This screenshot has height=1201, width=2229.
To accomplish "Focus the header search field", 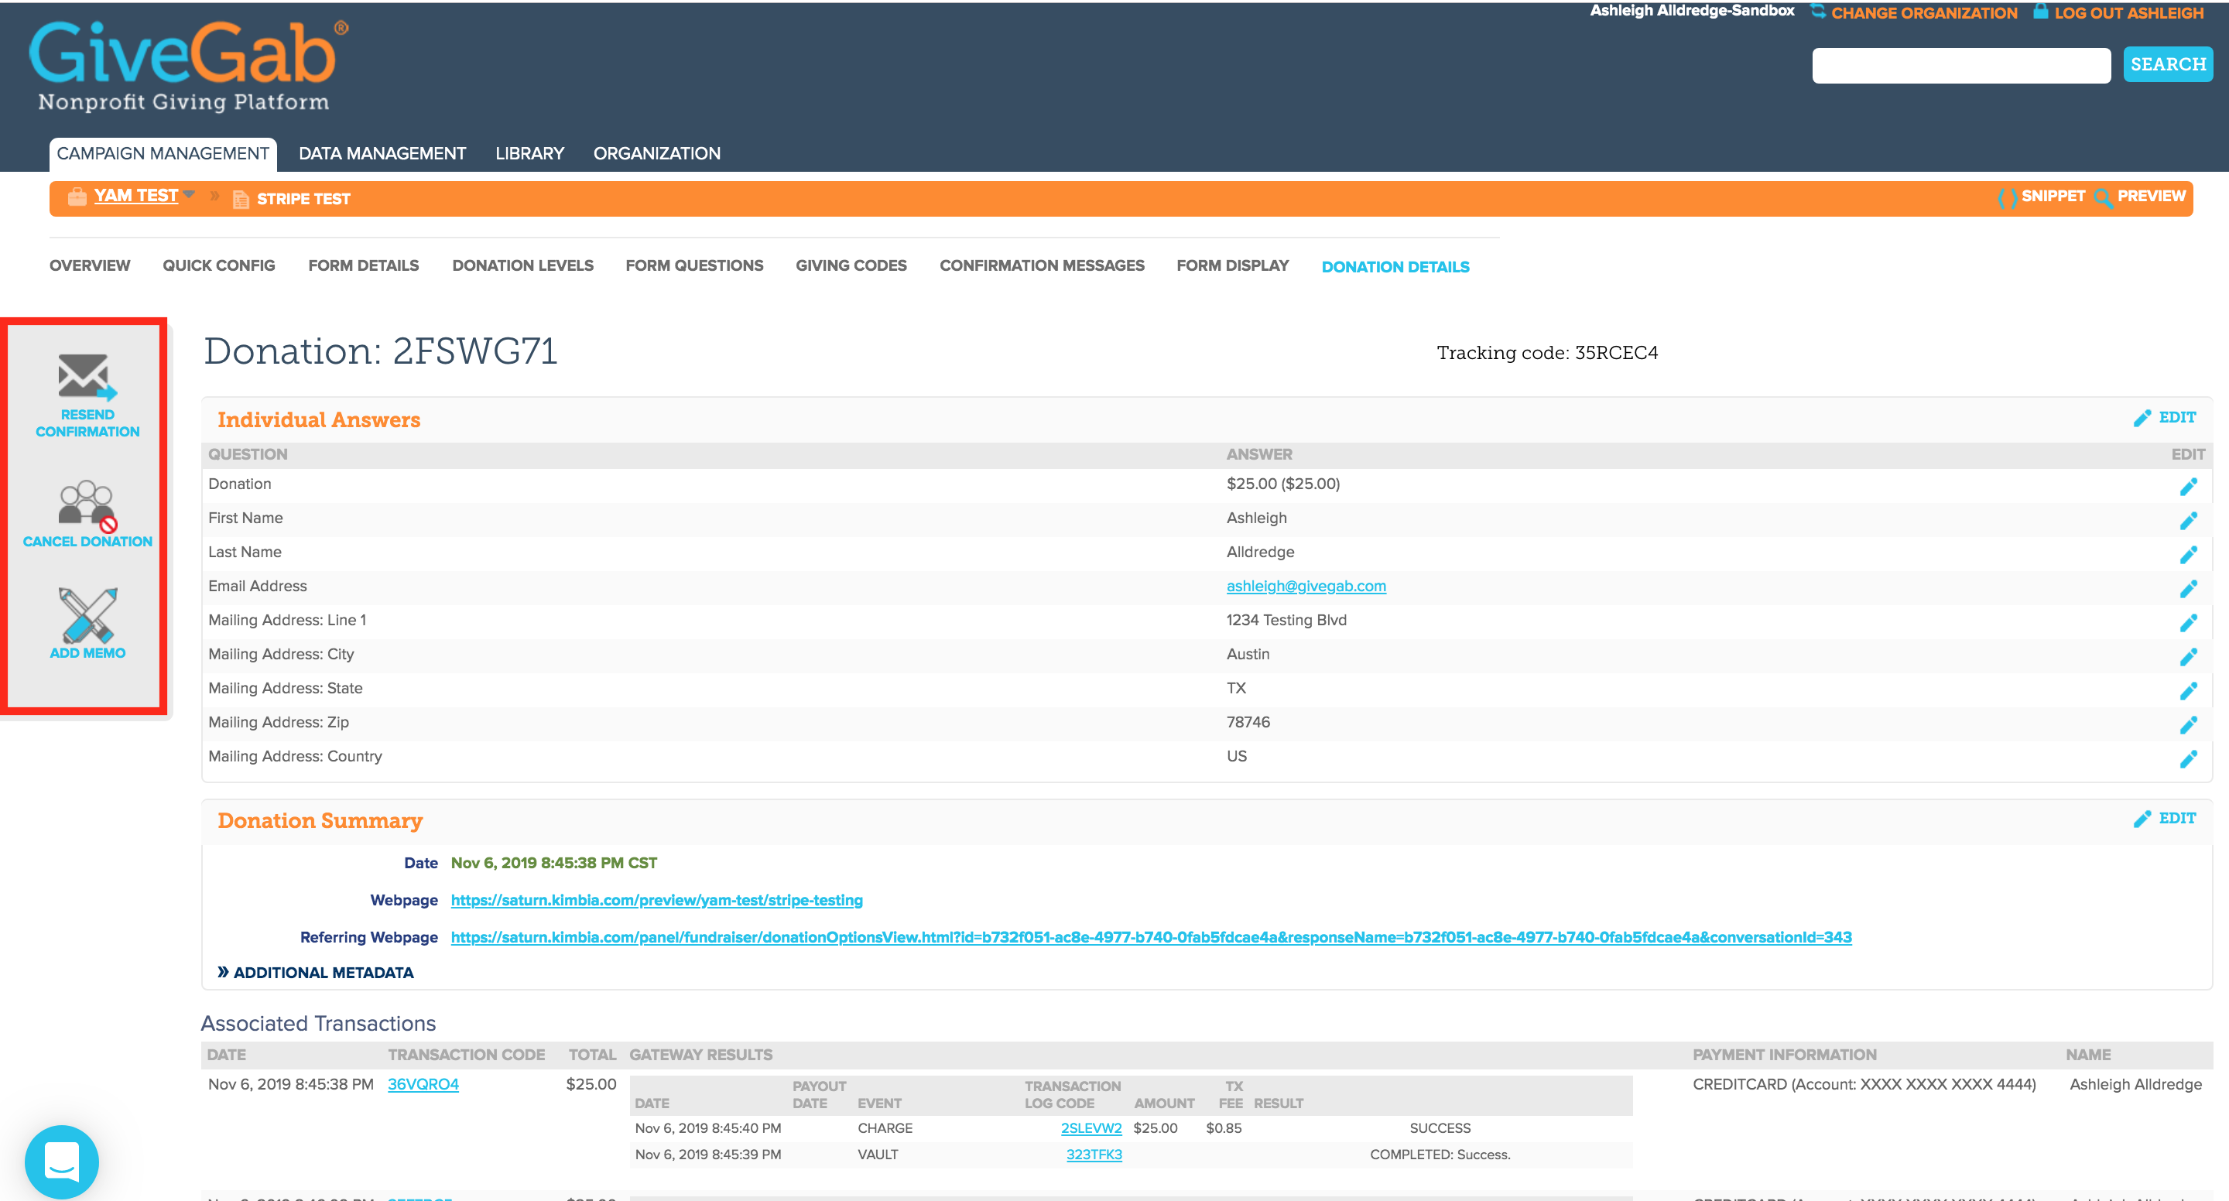I will click(1960, 65).
